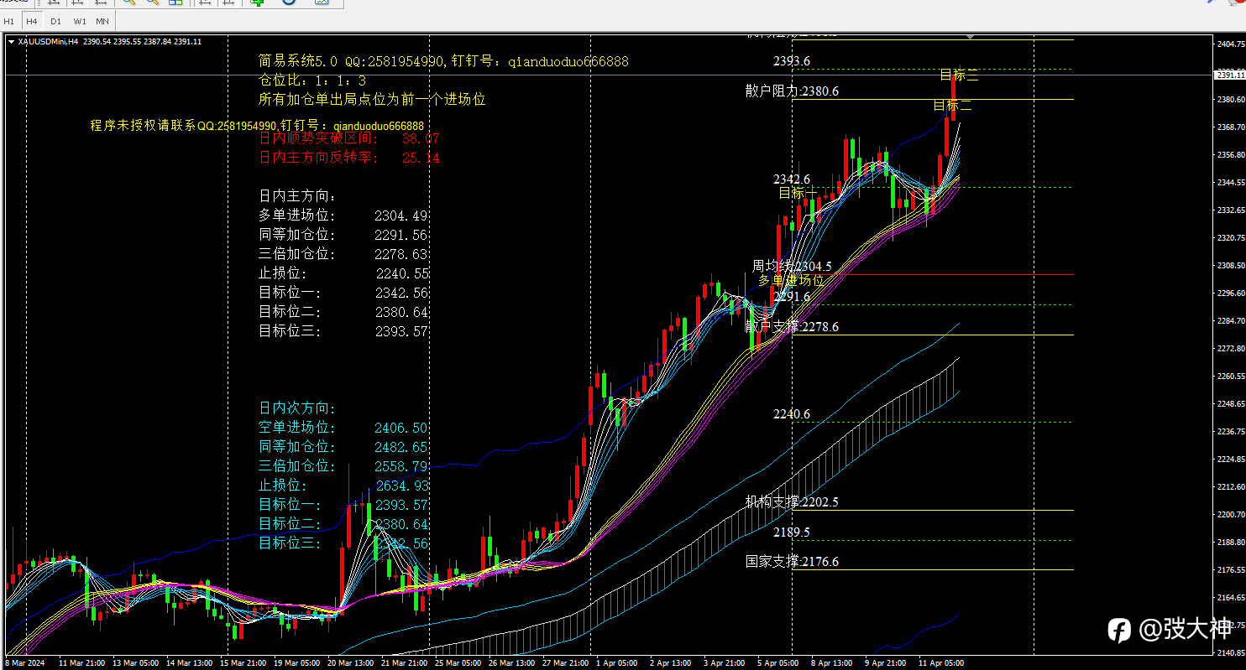Click the white 目标位二 value 2380.64
This screenshot has height=670, width=1246.
tap(402, 312)
